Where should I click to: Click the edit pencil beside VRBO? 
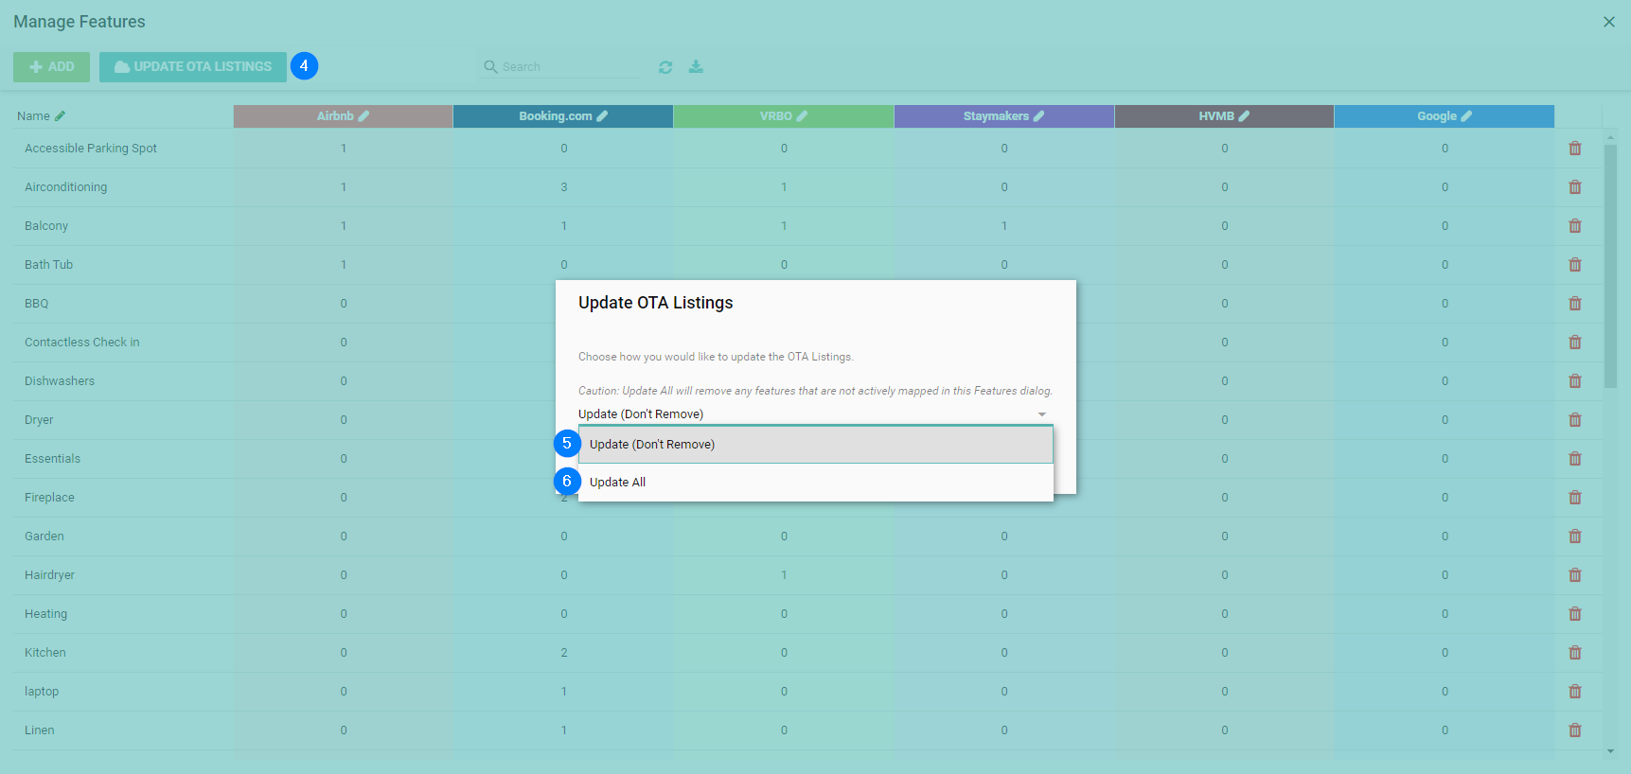[x=803, y=116]
